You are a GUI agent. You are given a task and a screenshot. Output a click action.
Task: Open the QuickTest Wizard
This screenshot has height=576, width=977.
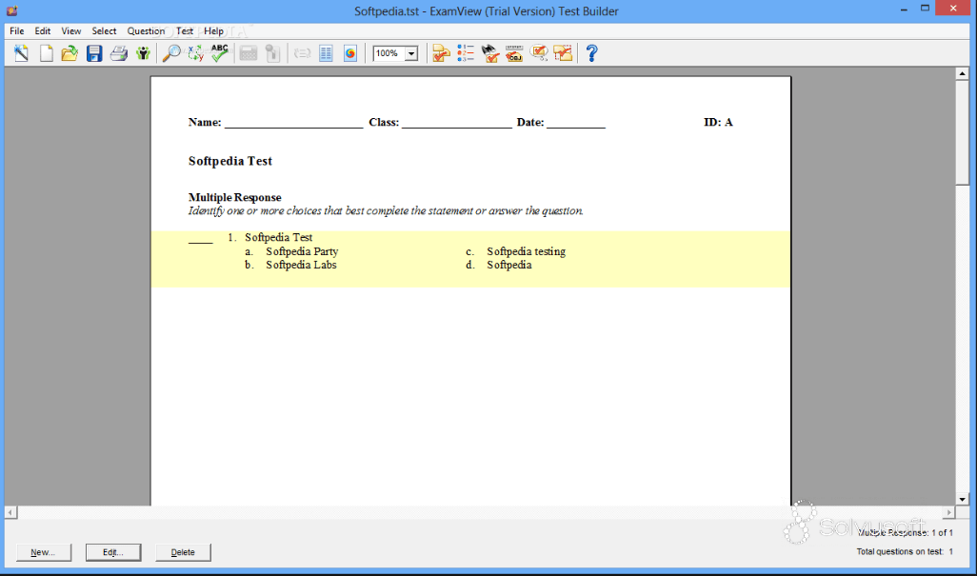click(x=20, y=52)
